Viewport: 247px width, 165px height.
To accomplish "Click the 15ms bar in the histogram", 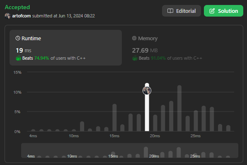I will click(x=114, y=118).
